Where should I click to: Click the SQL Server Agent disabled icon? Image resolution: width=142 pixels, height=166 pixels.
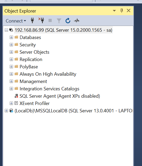[x=16, y=96]
